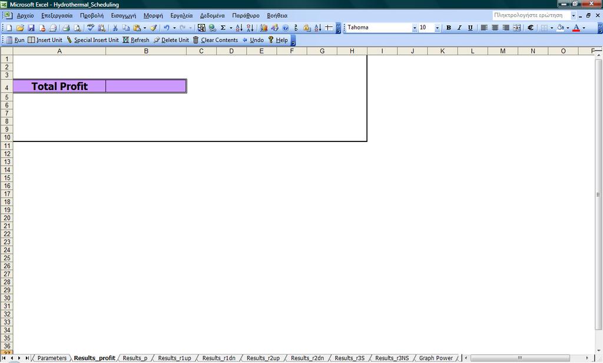Screen dimensions: 603x363
Task: Switch to the Results_p sheet tab
Action: (135, 358)
